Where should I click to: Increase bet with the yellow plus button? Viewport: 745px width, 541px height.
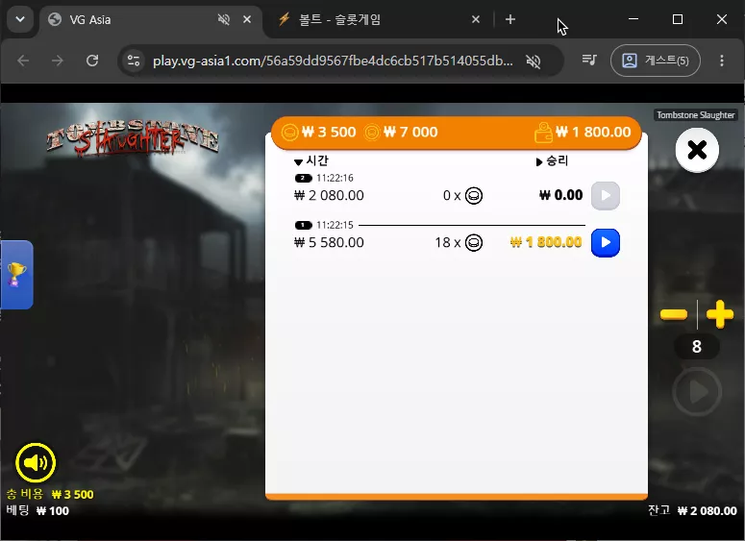coord(720,314)
